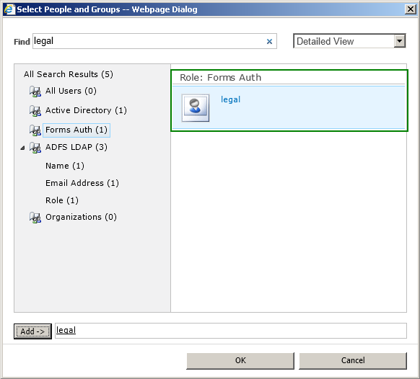Open the Detailed View dropdown arrow

click(399, 41)
